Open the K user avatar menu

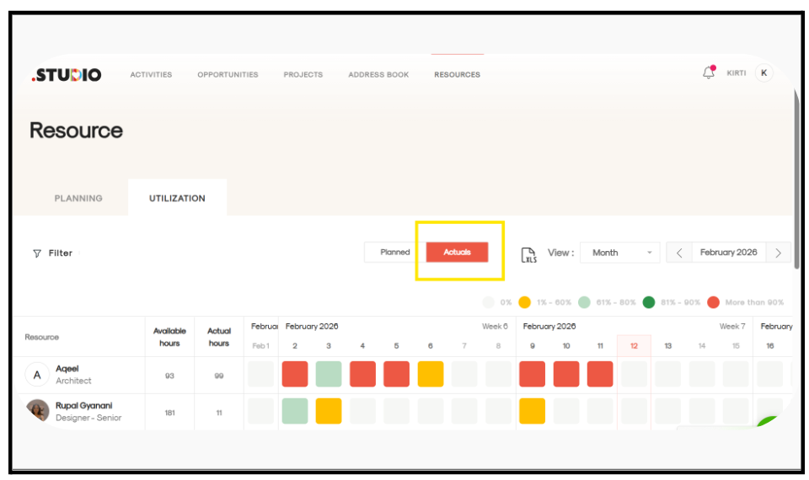click(763, 73)
